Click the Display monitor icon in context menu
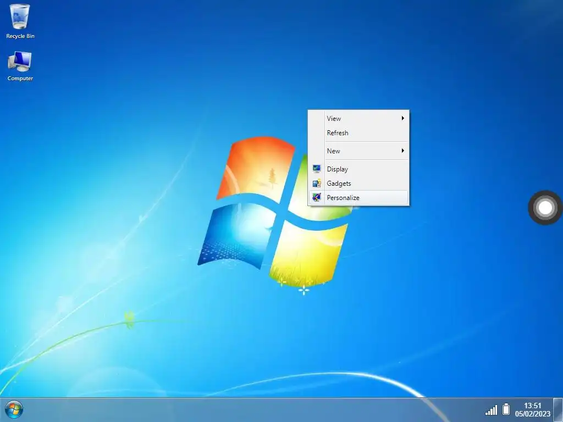The width and height of the screenshot is (563, 422). 316,169
